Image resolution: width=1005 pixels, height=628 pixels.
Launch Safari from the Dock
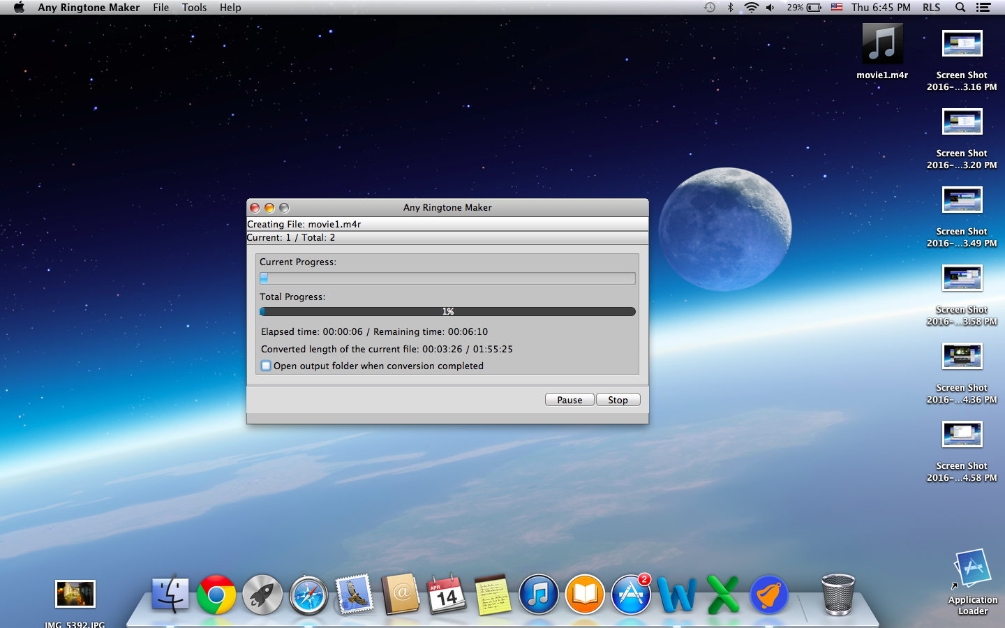click(x=308, y=595)
